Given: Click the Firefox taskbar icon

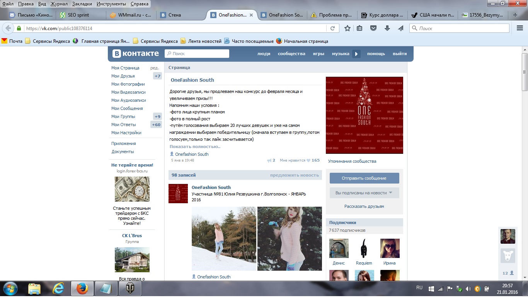Looking at the screenshot, I should point(82,288).
